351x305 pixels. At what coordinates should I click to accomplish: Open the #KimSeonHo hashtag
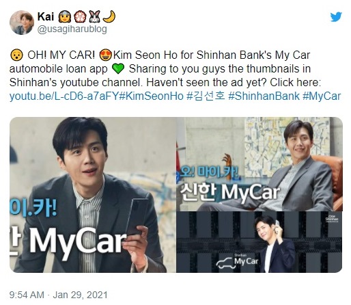(151, 96)
